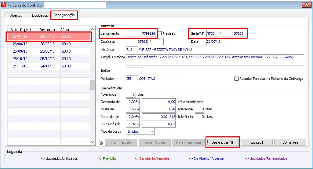Open the Comissões button
The width and height of the screenshot is (313, 169).
click(290, 142)
